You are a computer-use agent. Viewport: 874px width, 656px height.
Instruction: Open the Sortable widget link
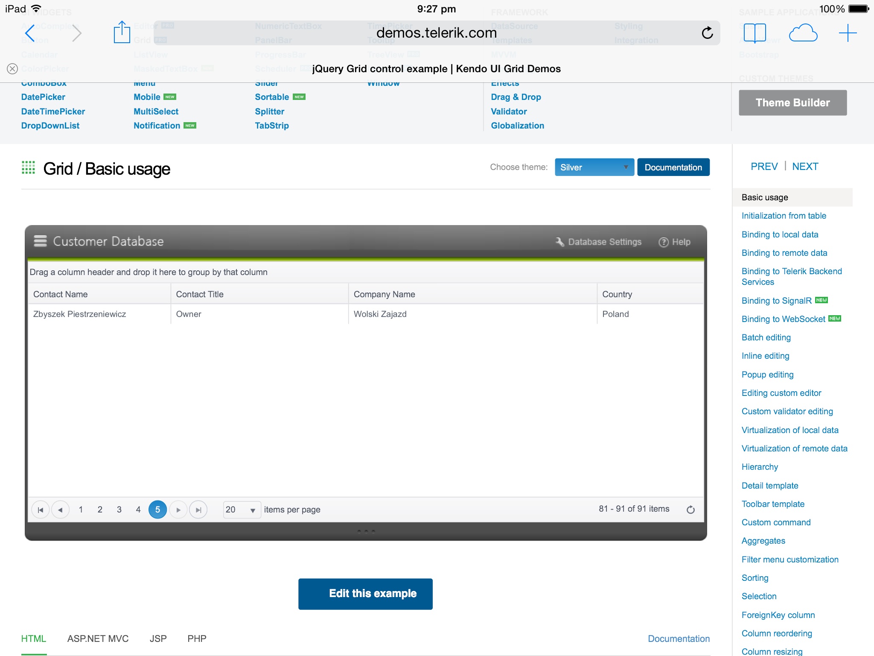(272, 97)
